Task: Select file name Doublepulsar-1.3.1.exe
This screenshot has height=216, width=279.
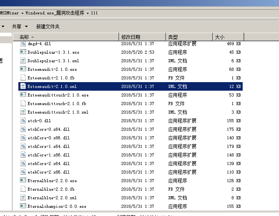Action: [x=53, y=52]
